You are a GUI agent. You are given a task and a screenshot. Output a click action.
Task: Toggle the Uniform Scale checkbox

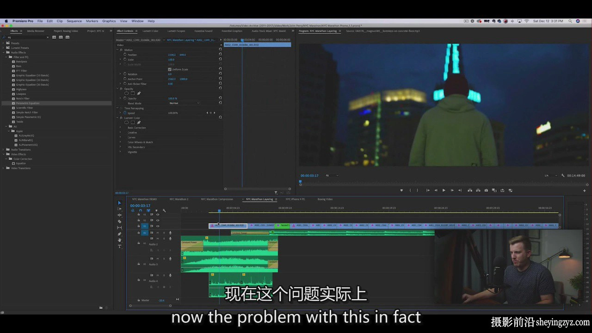[170, 69]
